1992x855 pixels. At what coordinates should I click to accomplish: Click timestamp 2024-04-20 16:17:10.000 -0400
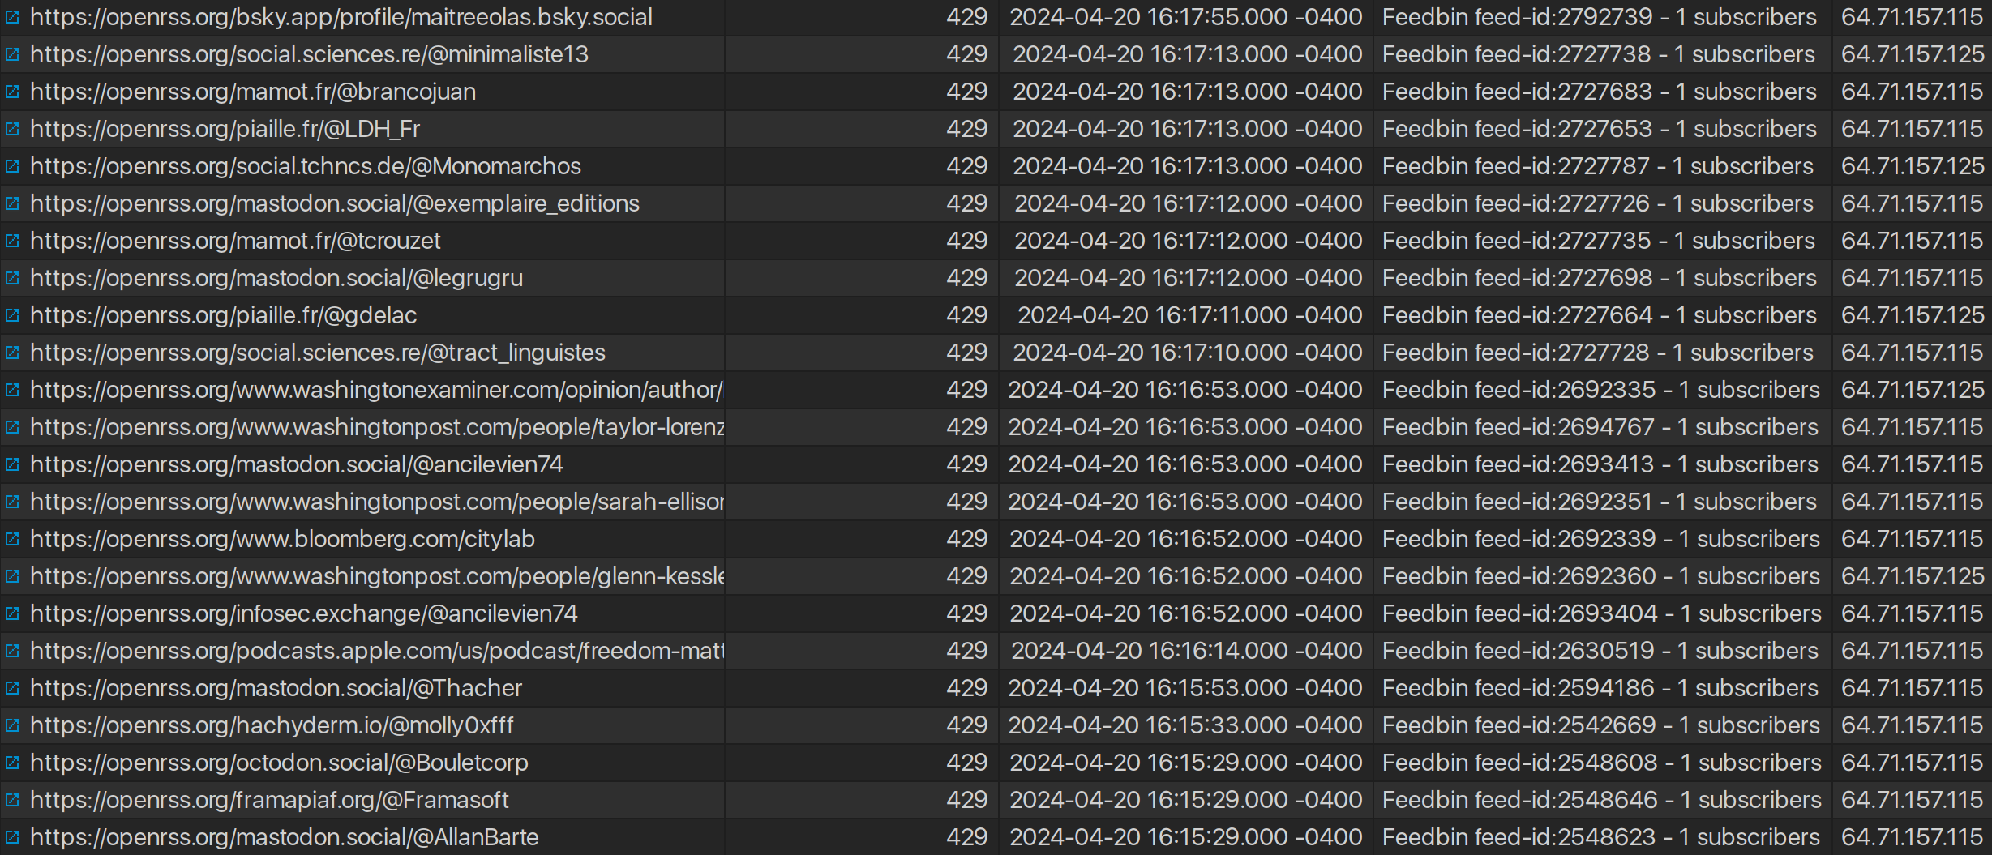(x=1188, y=353)
